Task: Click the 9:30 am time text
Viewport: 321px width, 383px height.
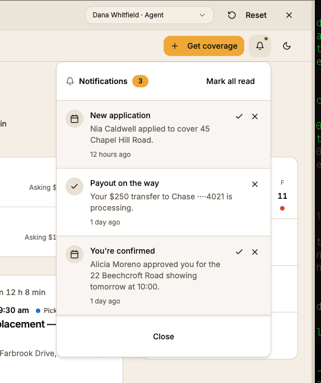Action: (x=14, y=310)
